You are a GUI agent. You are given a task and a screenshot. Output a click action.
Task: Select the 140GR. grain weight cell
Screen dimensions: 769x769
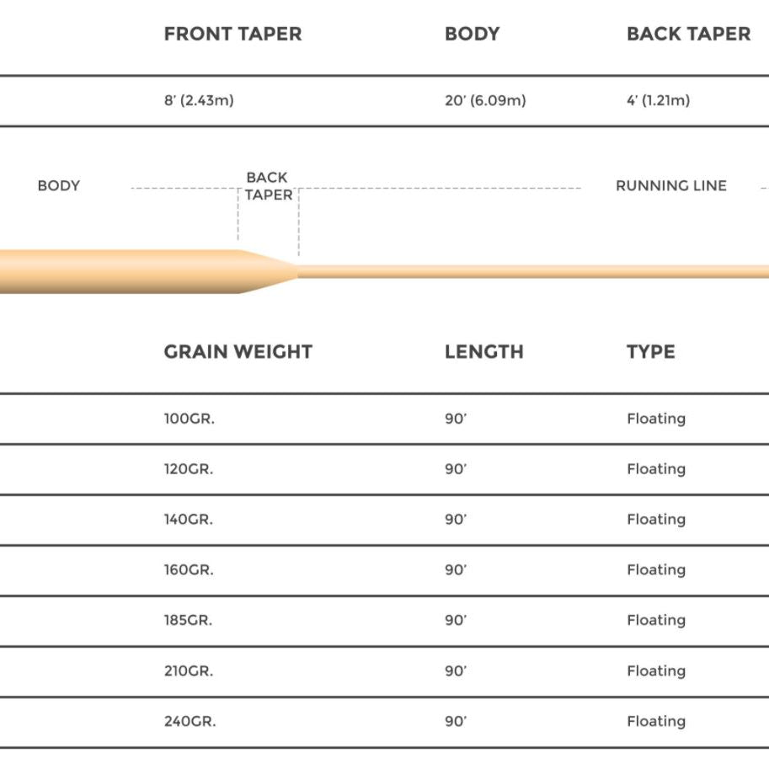pyautogui.click(x=189, y=520)
